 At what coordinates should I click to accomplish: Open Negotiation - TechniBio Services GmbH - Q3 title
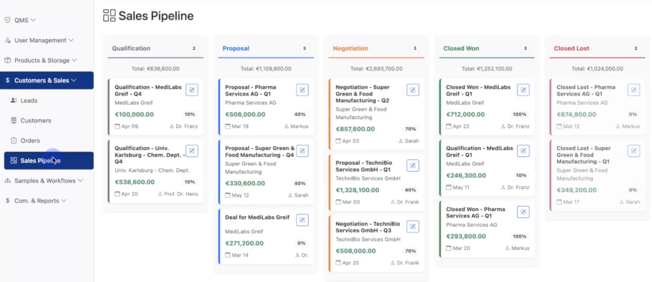pyautogui.click(x=368, y=227)
